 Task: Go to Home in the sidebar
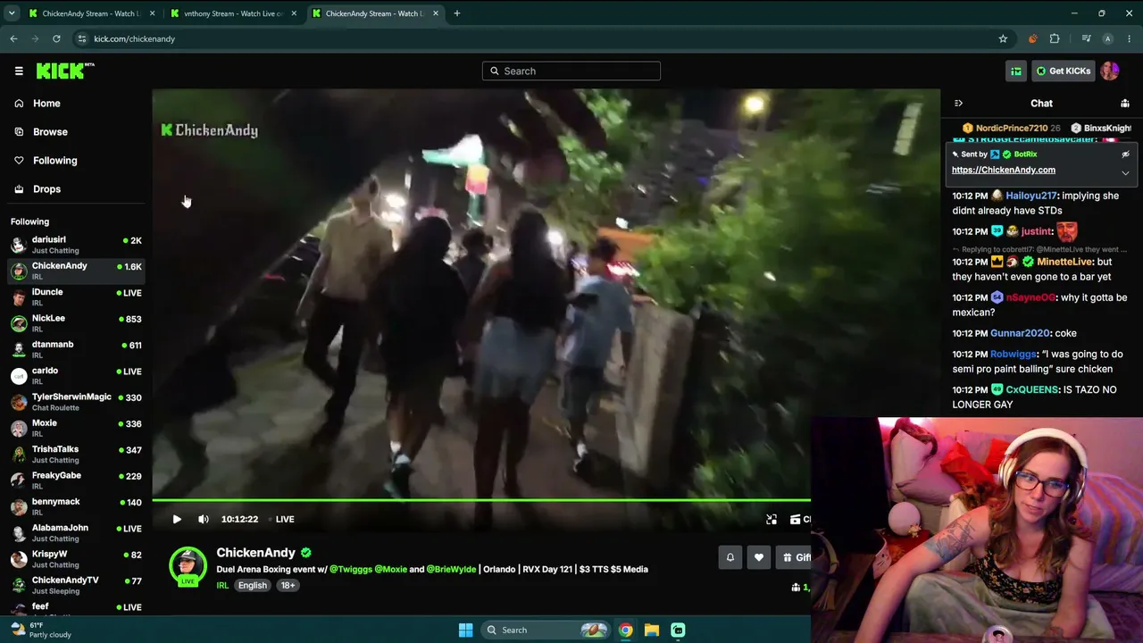pos(46,104)
